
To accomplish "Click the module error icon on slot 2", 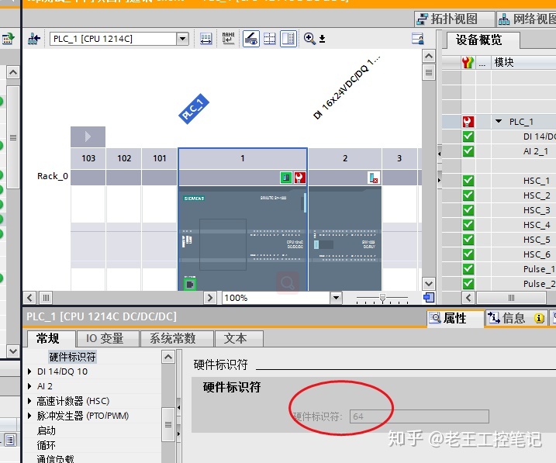I will pos(374,178).
